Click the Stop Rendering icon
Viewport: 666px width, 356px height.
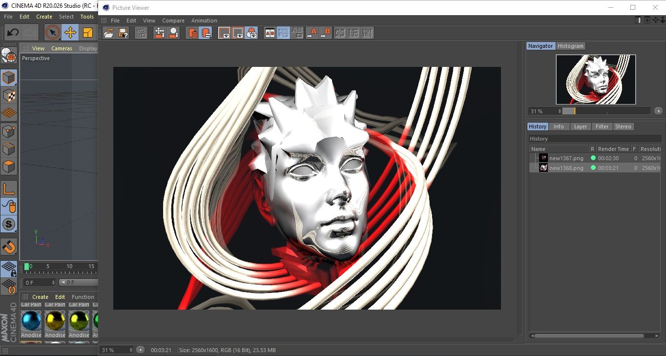pos(141,33)
